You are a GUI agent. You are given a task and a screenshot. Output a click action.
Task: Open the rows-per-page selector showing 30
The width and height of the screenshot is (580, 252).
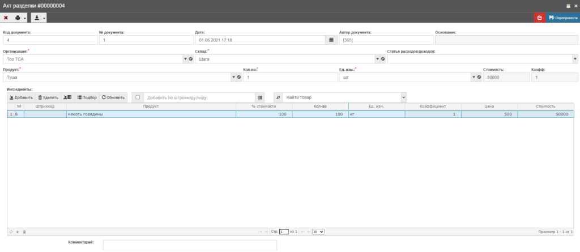coord(318,232)
